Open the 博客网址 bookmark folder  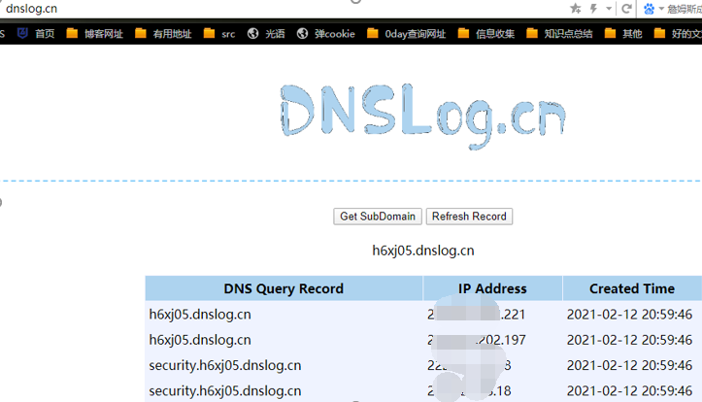point(94,34)
